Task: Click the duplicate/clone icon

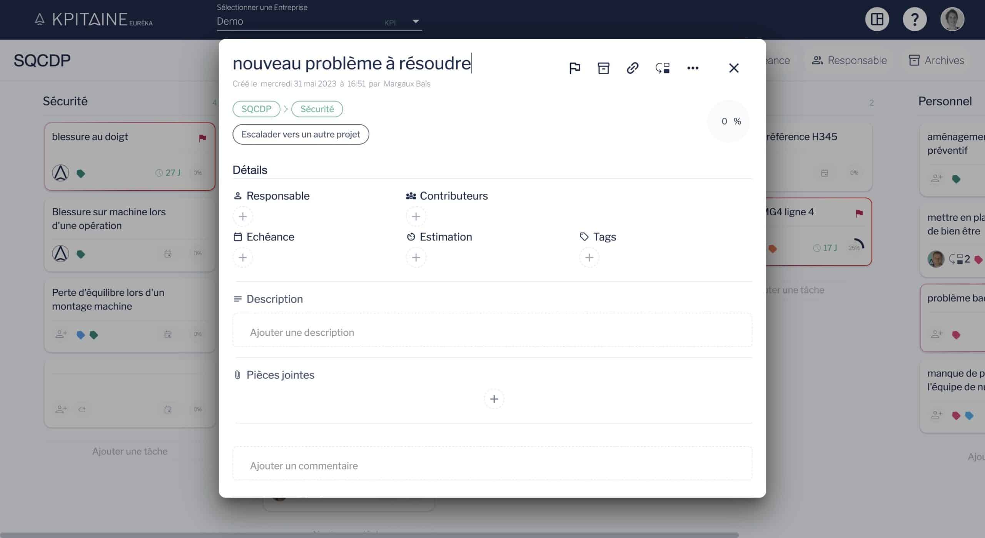Action: point(663,68)
